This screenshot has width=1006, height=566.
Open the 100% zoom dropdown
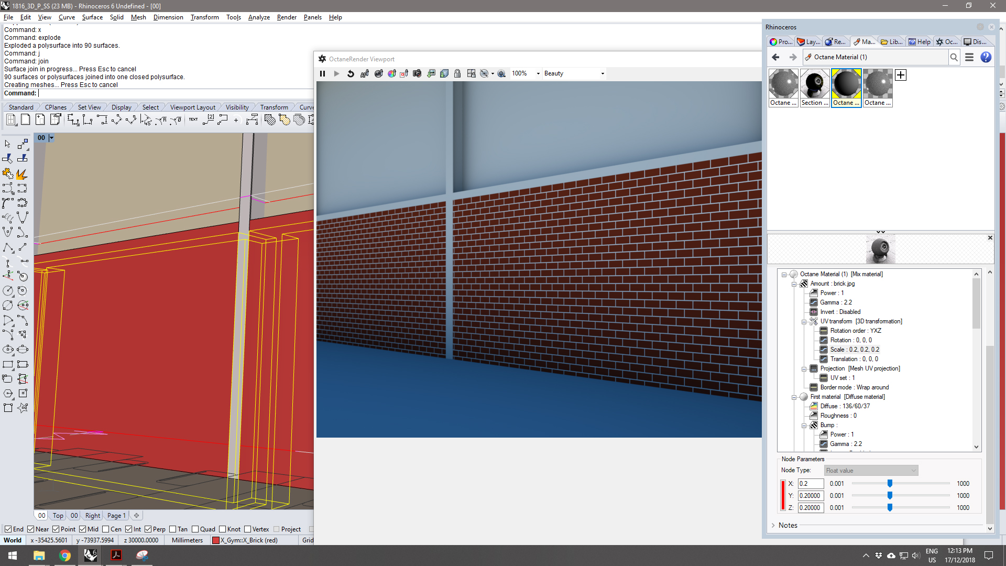point(538,73)
